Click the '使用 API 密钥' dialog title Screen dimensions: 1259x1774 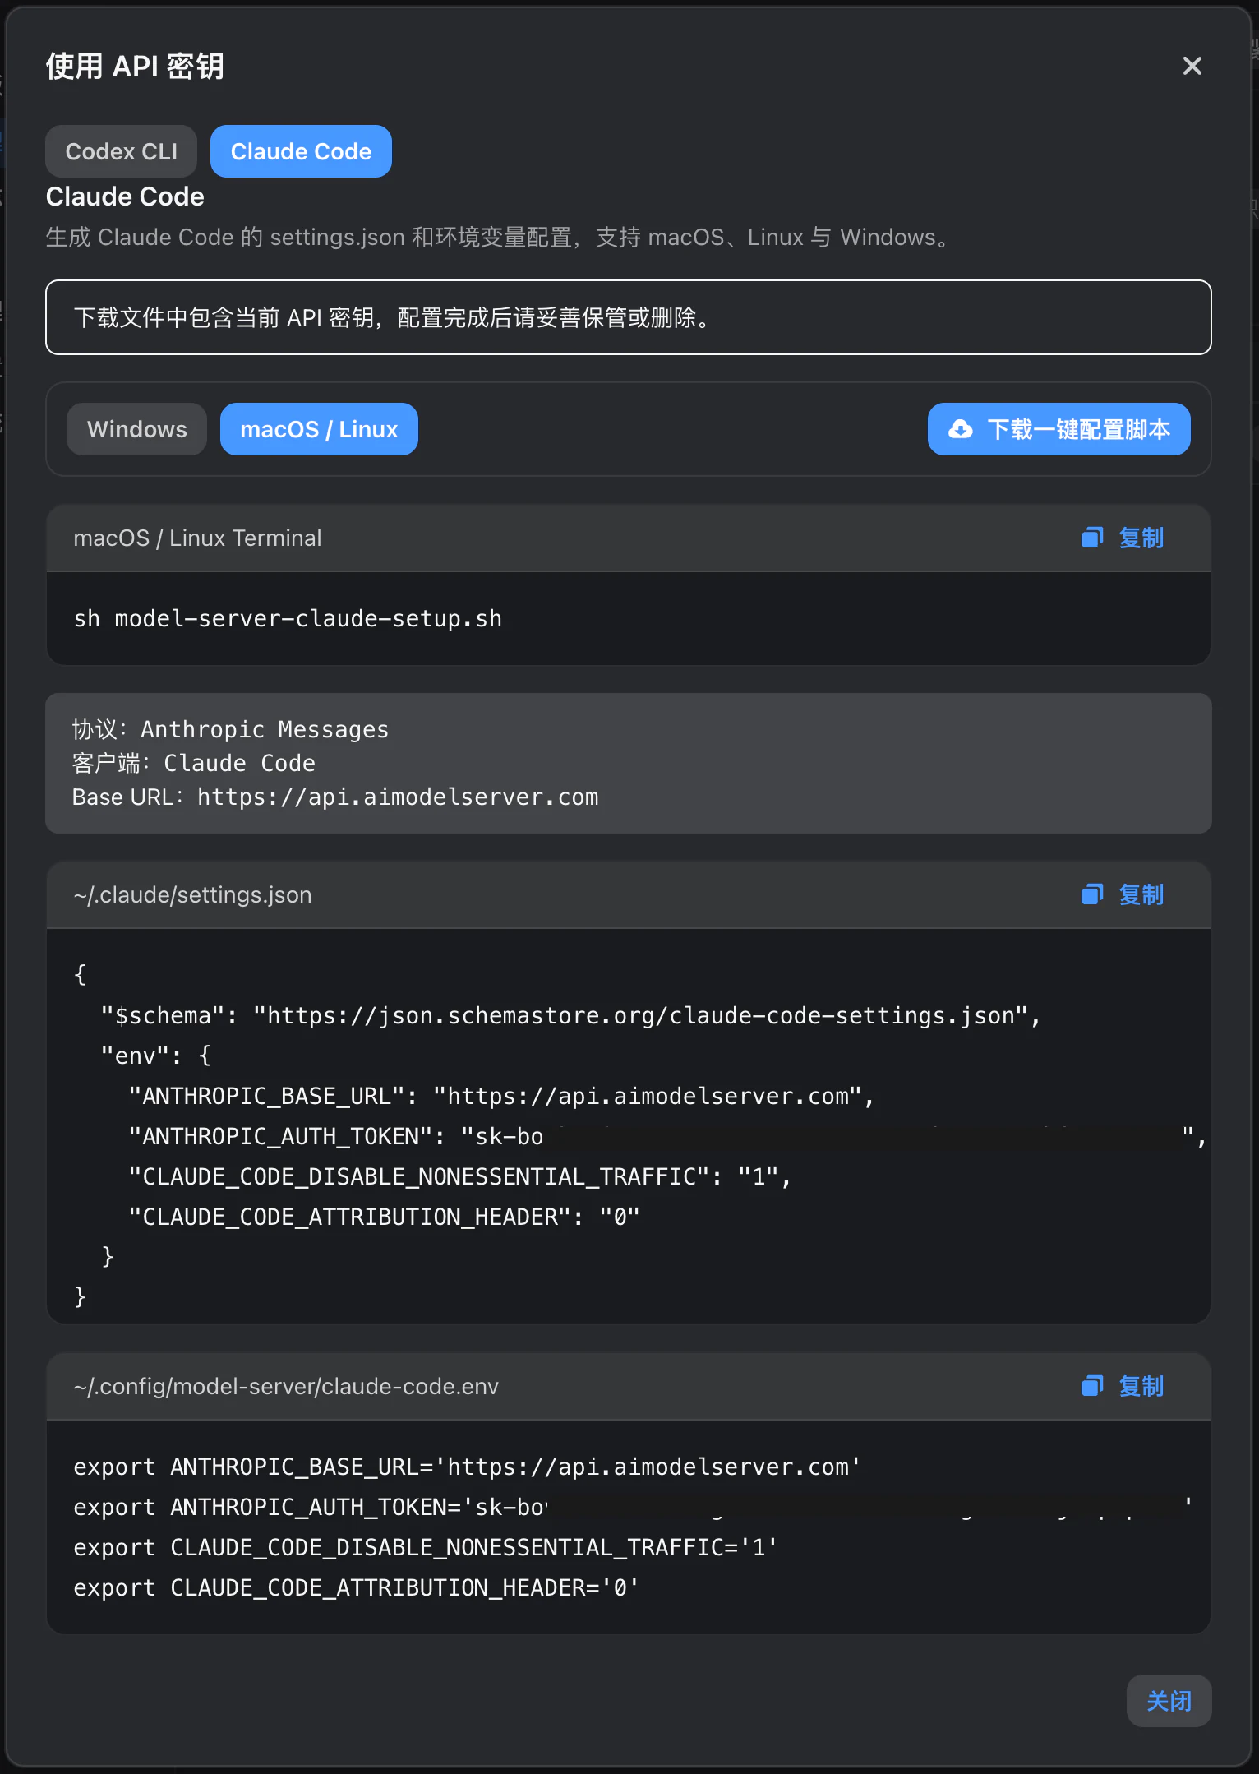click(x=136, y=66)
